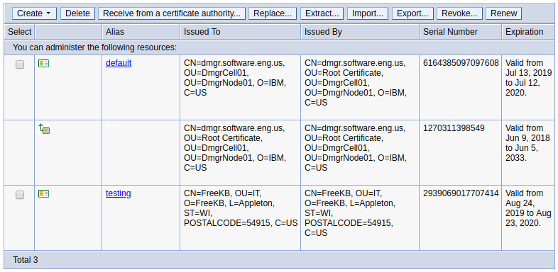This screenshot has width=558, height=272.
Task: Click the Expiration column header
Action: 528,32
